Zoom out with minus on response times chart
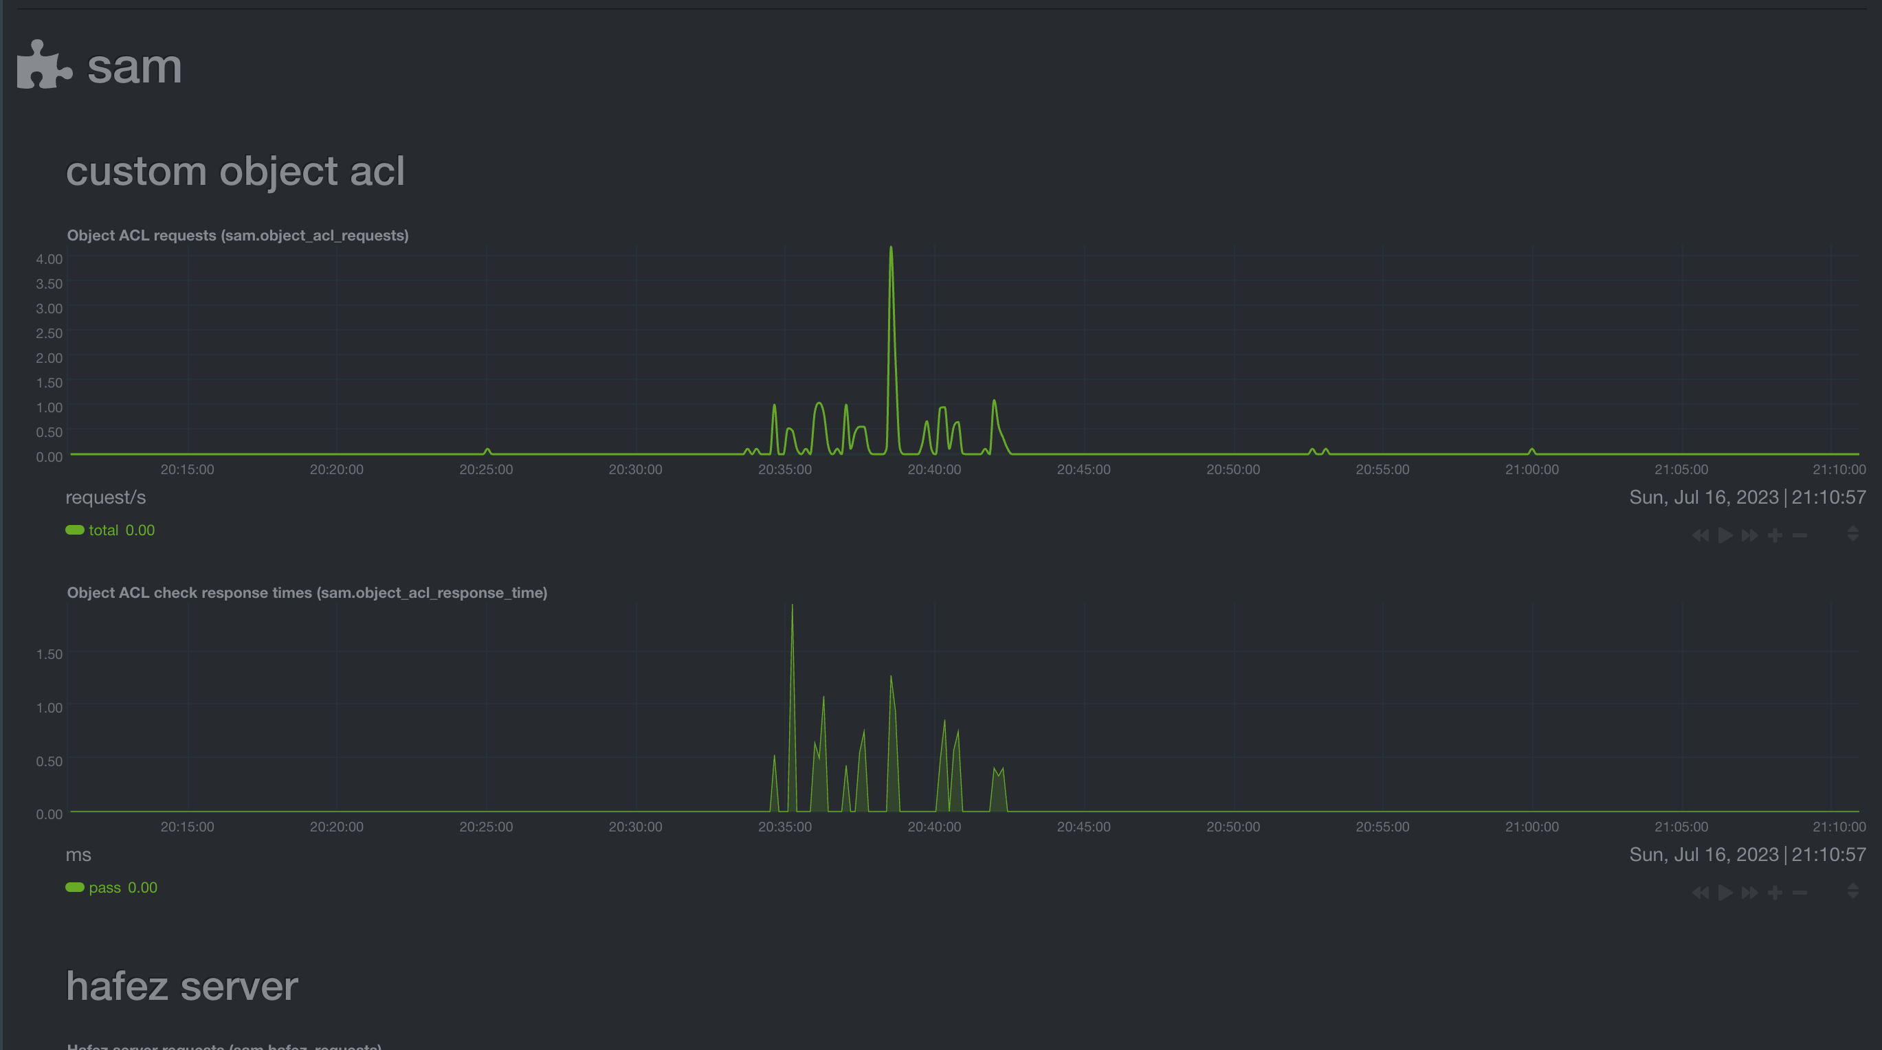 coord(1800,892)
